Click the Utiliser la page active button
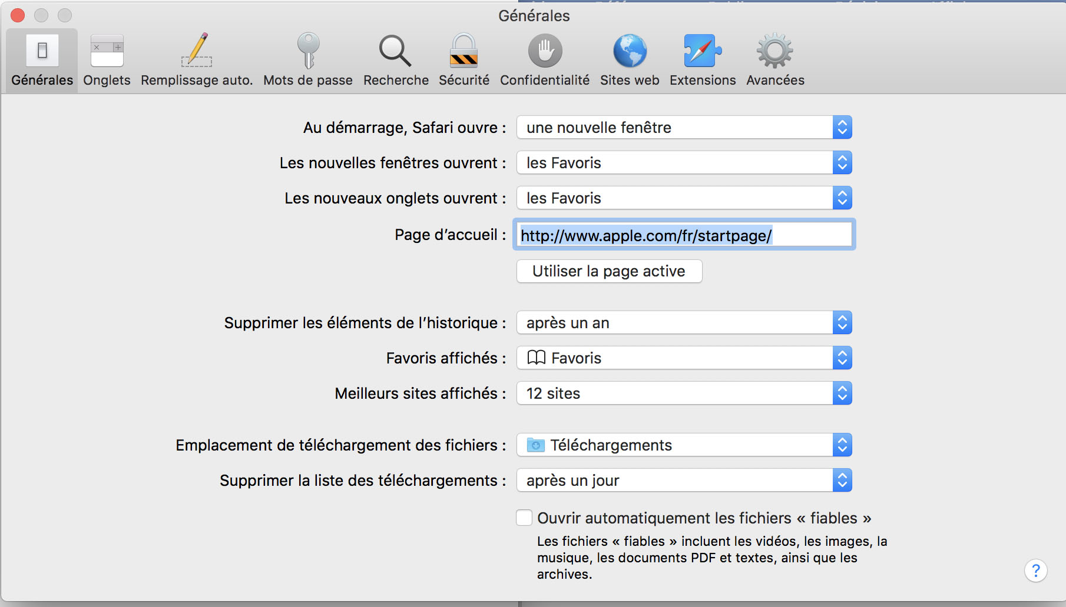The width and height of the screenshot is (1066, 607). 609,271
